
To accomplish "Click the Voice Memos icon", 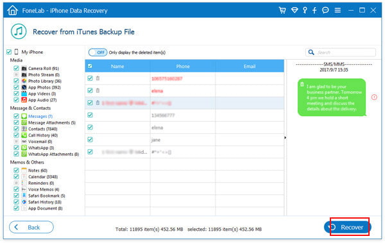I will [x=24, y=189].
